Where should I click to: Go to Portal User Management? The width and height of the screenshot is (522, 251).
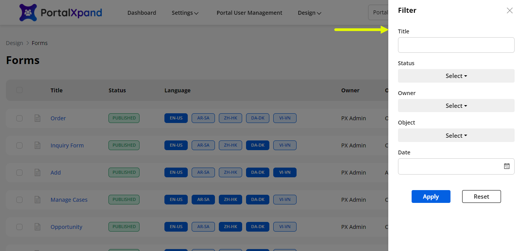coord(249,13)
